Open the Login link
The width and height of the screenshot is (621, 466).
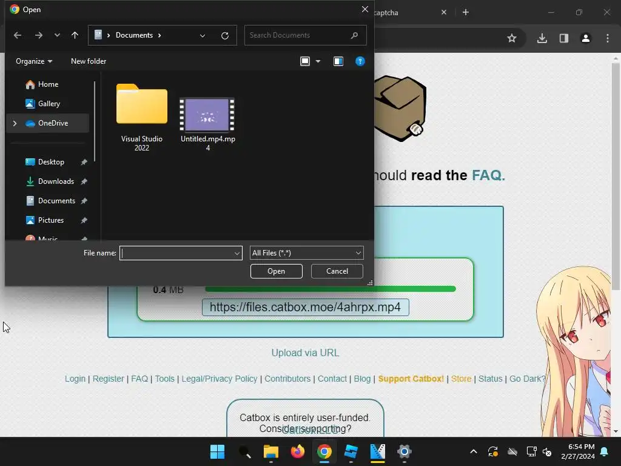(75, 379)
